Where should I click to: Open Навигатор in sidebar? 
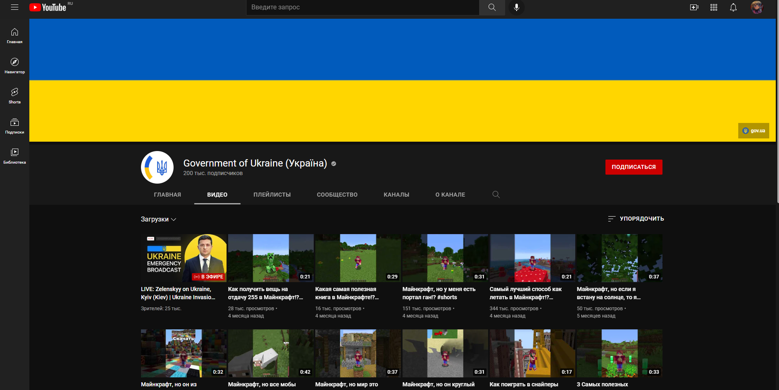pos(15,66)
